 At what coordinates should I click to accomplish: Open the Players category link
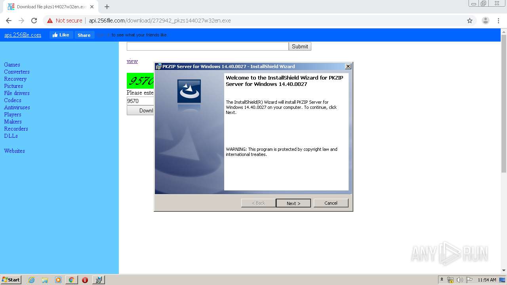pos(13,114)
